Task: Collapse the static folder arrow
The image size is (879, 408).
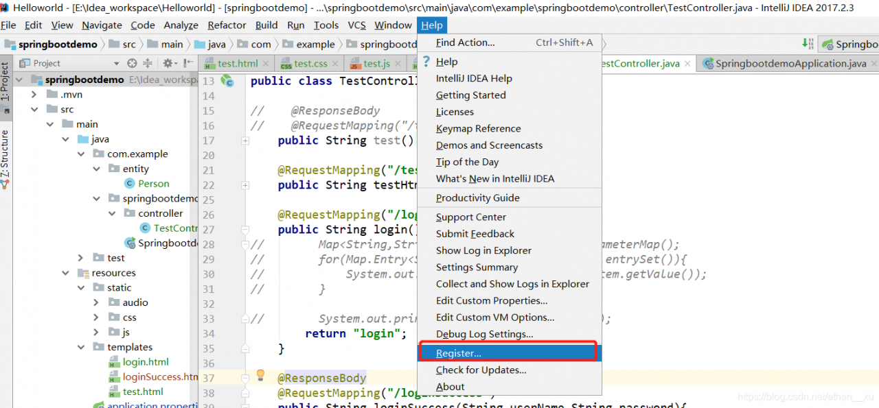Action: [81, 287]
